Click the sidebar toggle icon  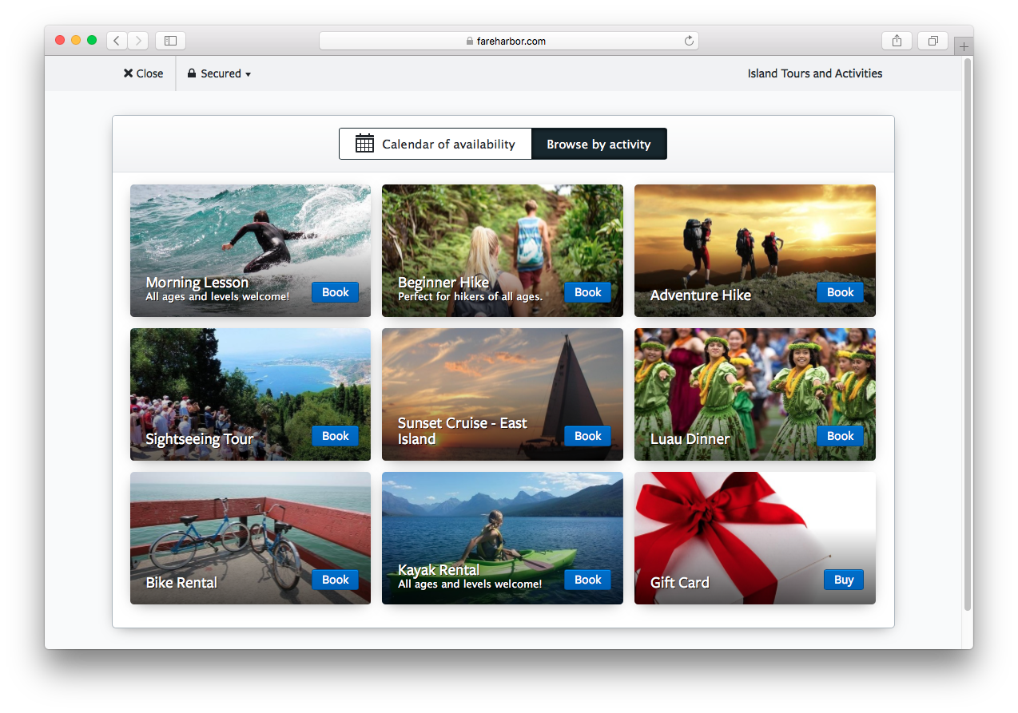point(169,40)
